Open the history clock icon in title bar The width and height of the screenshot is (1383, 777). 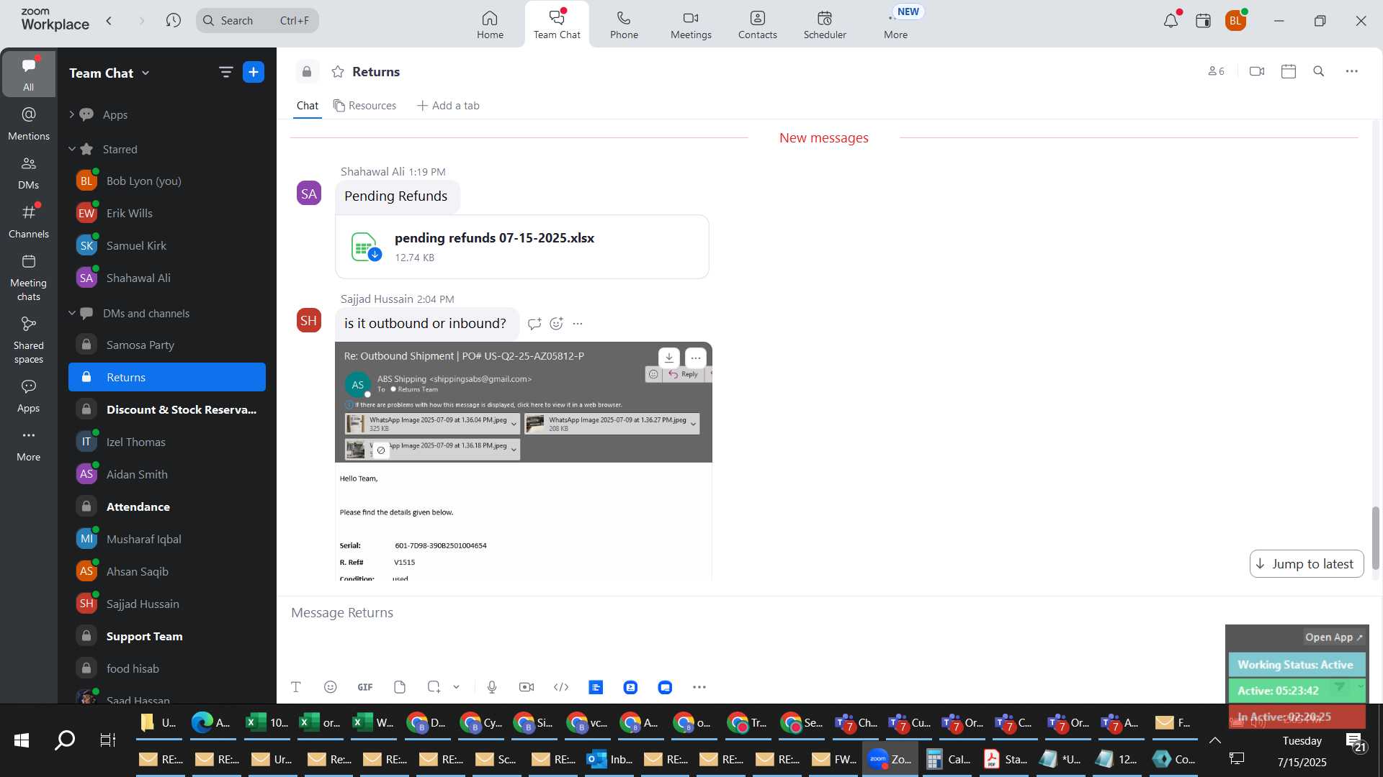click(x=173, y=20)
